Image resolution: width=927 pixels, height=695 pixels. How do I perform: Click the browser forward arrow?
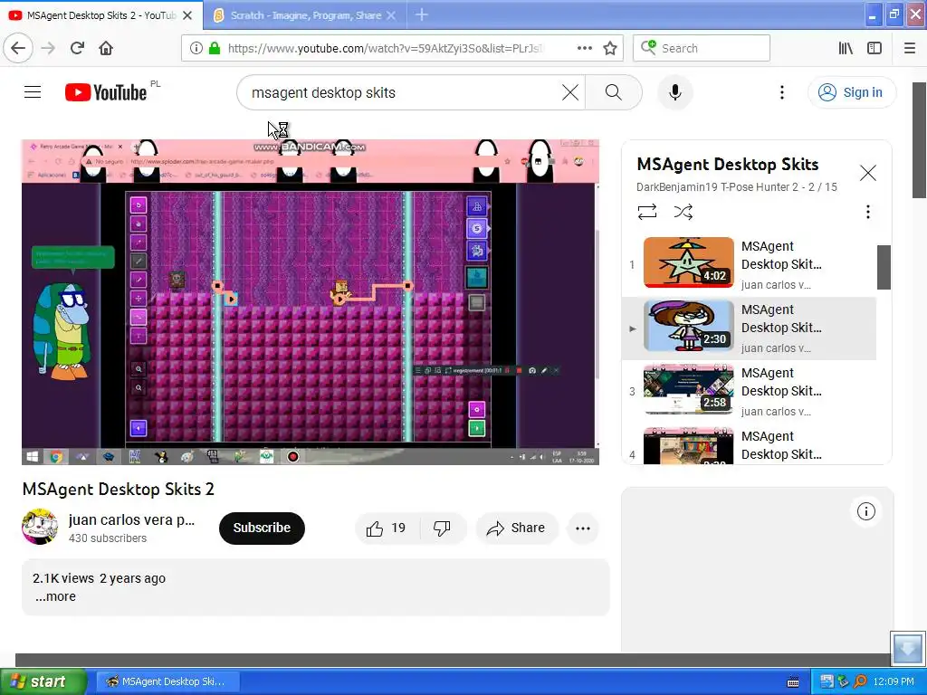[x=48, y=48]
